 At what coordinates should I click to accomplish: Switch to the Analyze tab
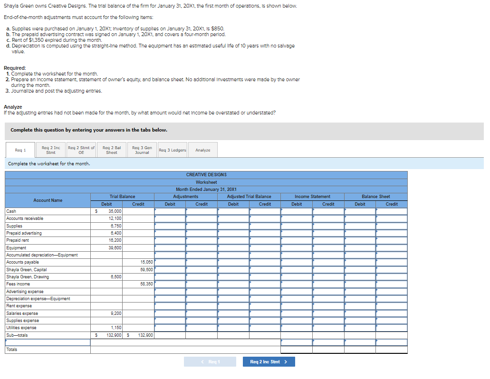click(203, 150)
